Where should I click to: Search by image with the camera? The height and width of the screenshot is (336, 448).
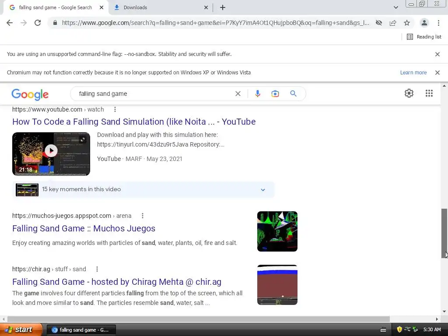coord(275,94)
